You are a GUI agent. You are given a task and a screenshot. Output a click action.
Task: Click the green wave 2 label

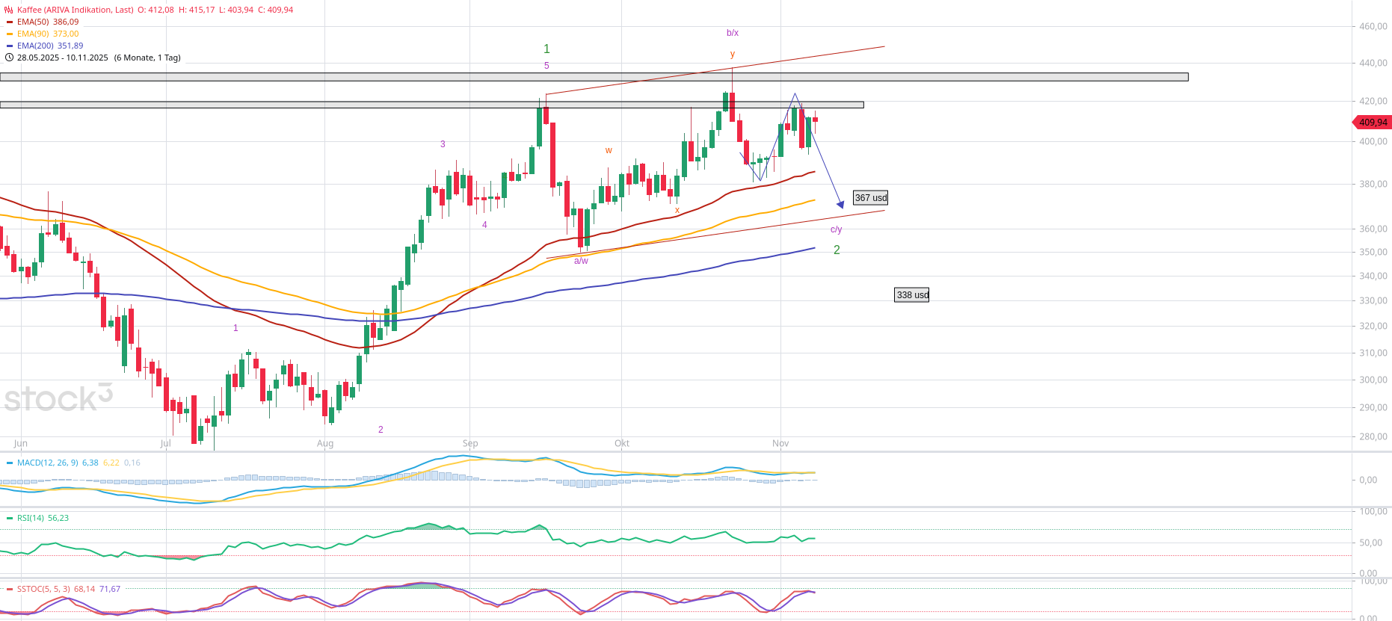[837, 250]
